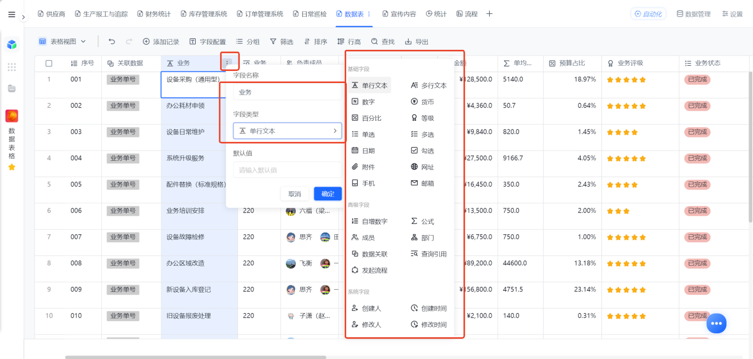This screenshot has height=359, width=753.
Task: Click the 字段名称 input containing 业务
Action: [287, 92]
